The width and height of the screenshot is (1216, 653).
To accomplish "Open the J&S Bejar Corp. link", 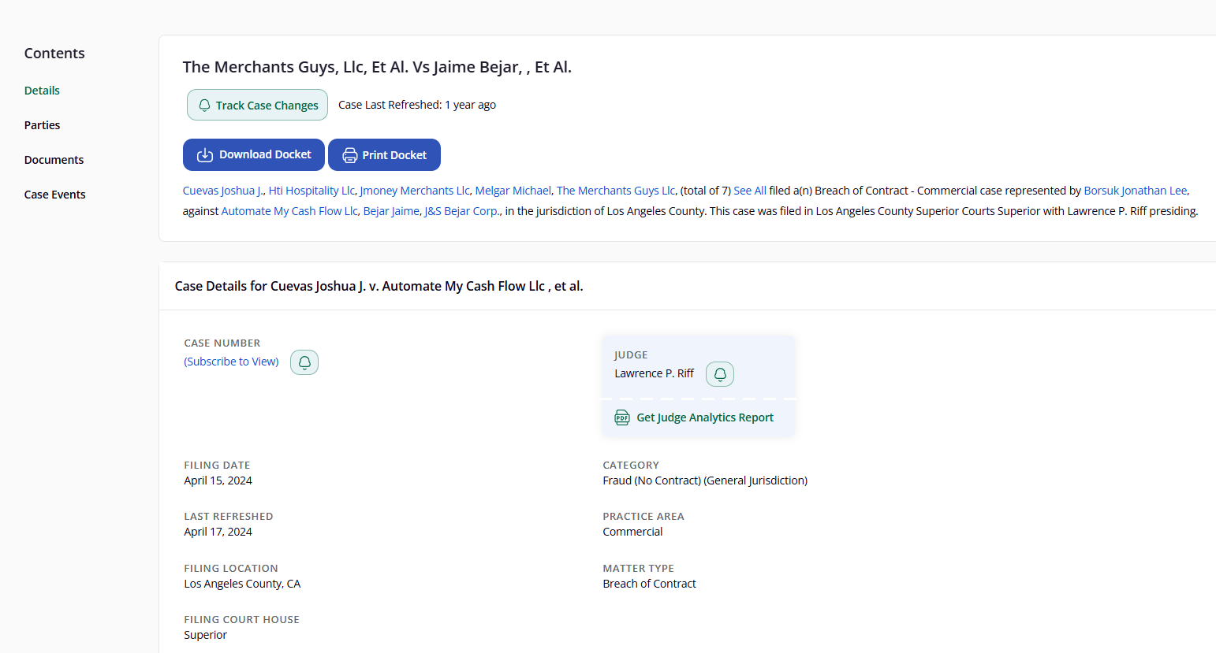I will point(462,211).
